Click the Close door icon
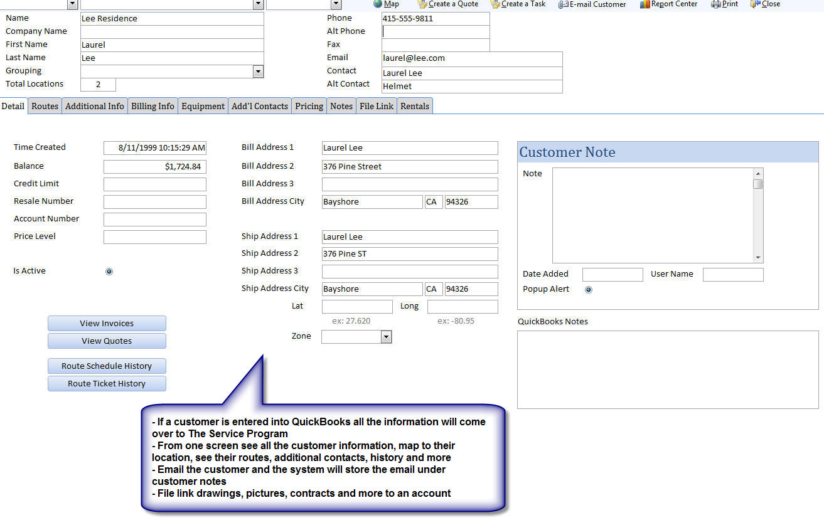 [x=756, y=4]
